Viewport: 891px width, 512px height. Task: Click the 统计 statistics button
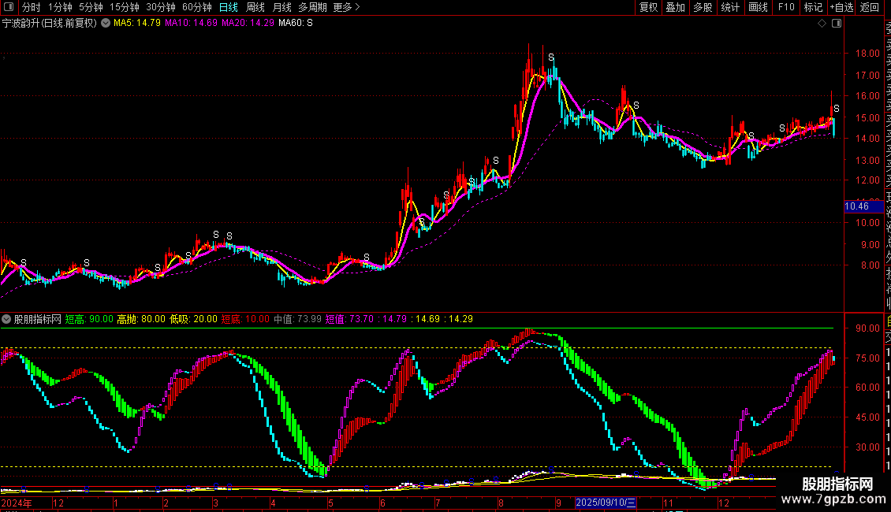coord(730,7)
